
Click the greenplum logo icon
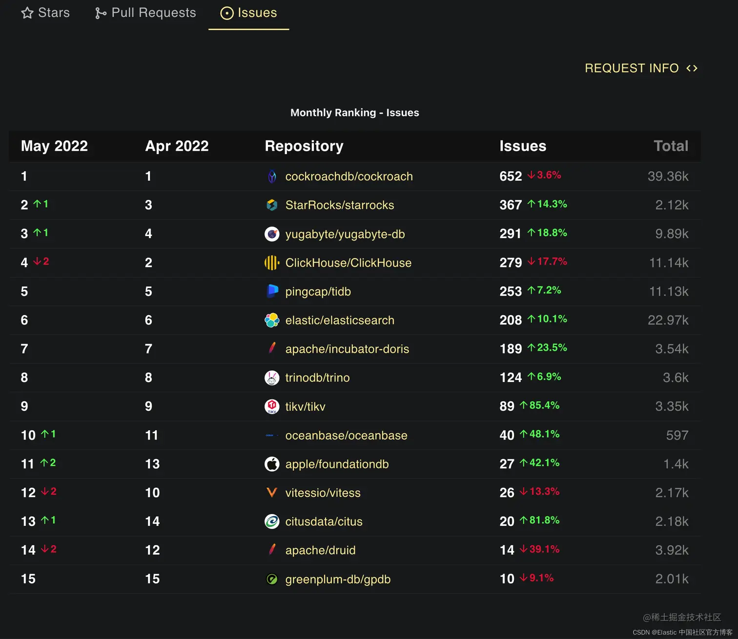[272, 579]
